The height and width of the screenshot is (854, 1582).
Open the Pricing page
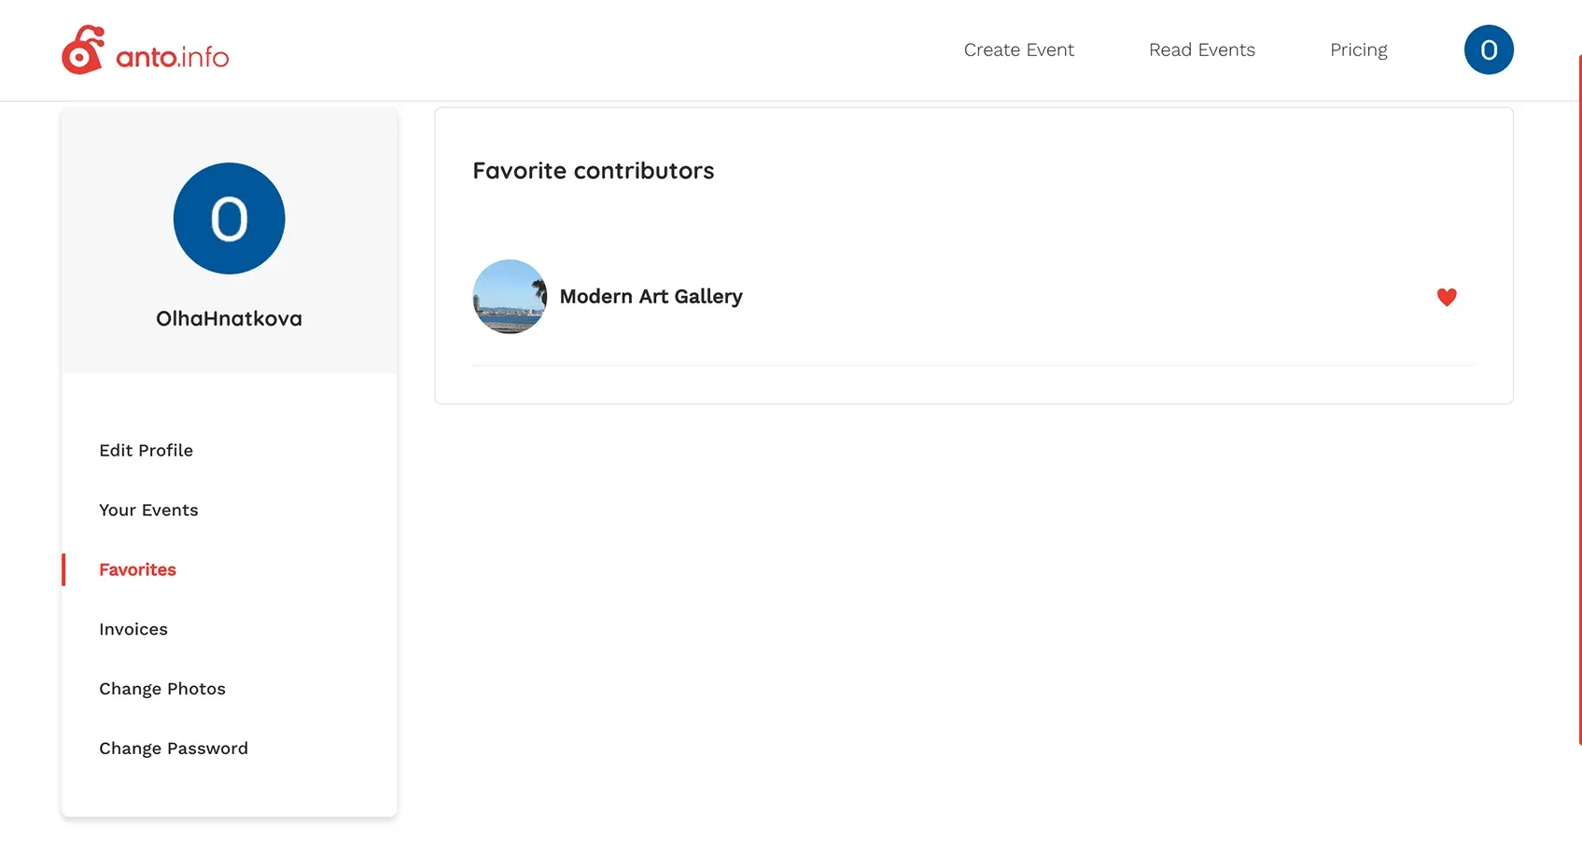1358,50
